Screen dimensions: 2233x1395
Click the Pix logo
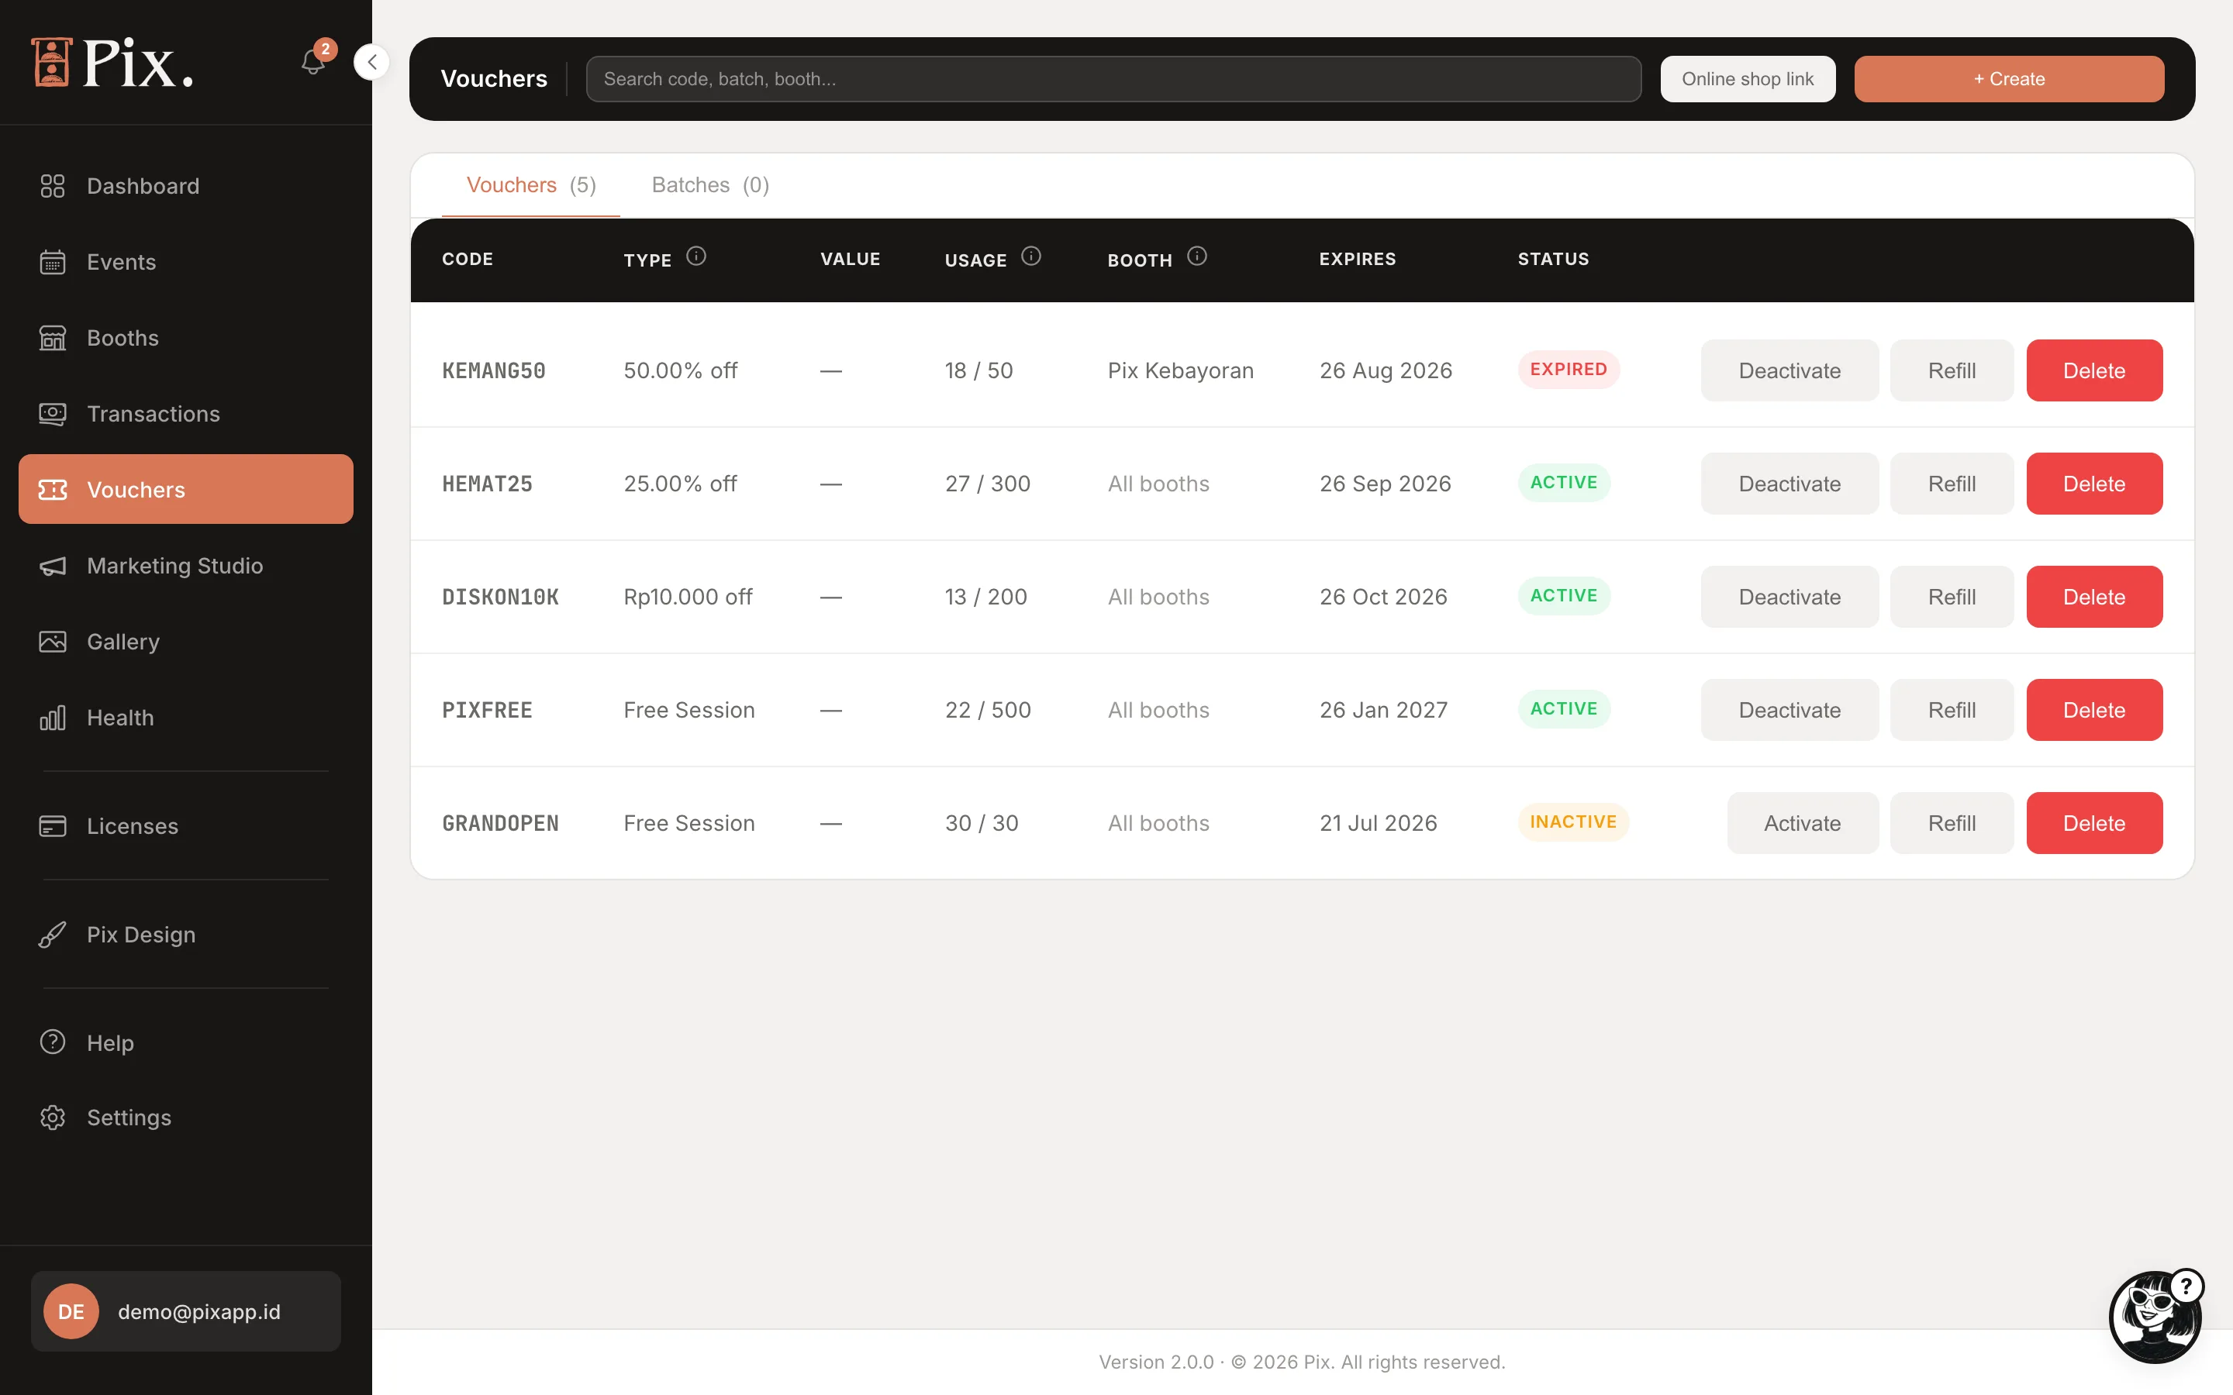pyautogui.click(x=112, y=63)
